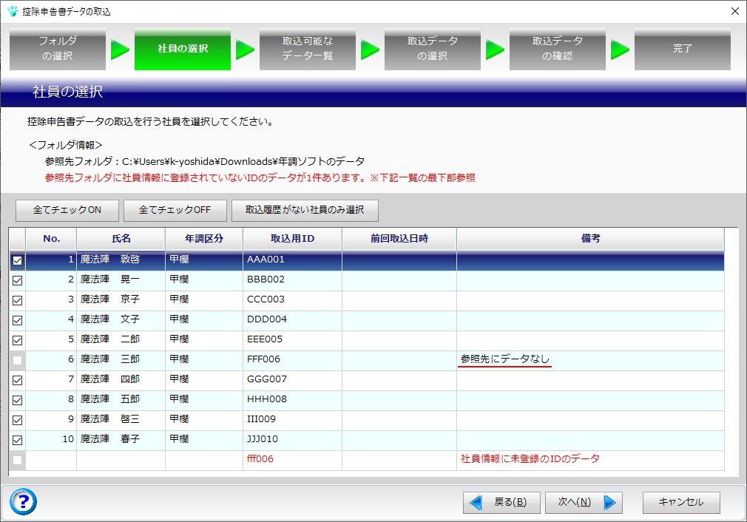Select name cell 魔法陣 春子
The height and width of the screenshot is (522, 747).
121,440
